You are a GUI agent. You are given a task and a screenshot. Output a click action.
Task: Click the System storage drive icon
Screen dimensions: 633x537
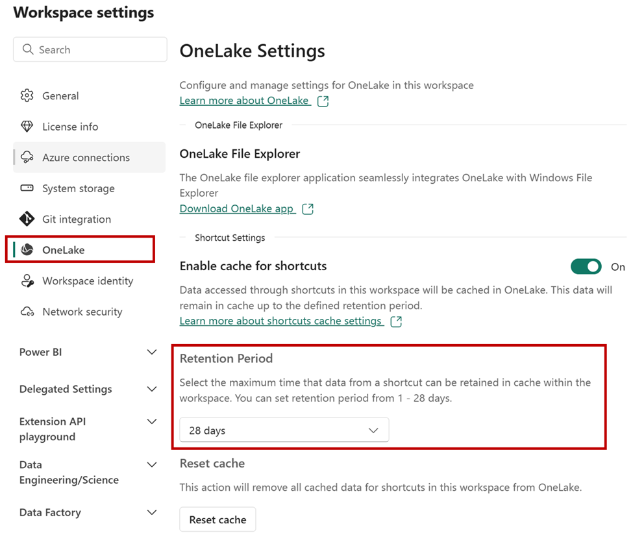pyautogui.click(x=27, y=188)
